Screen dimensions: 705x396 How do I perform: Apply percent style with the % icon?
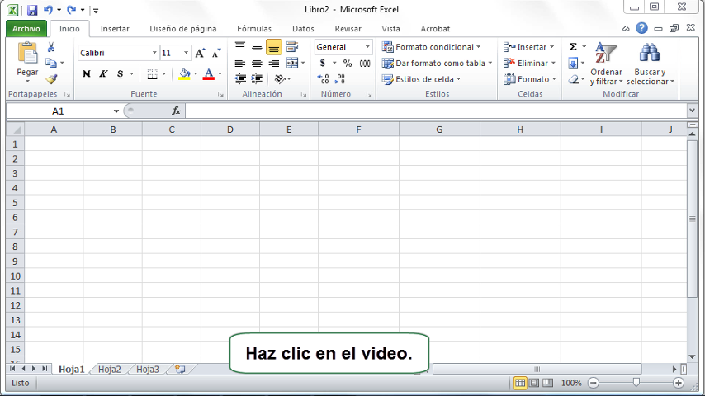(x=348, y=64)
